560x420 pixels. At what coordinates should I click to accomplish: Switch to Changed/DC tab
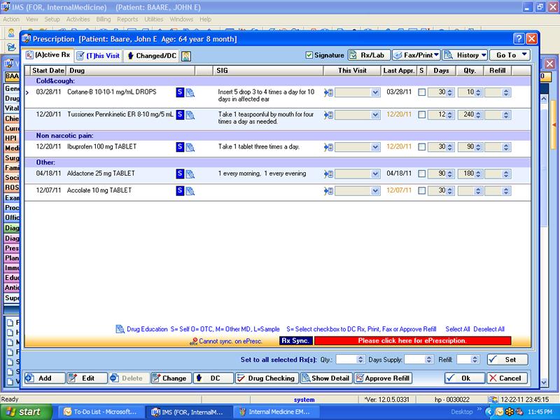(x=152, y=56)
